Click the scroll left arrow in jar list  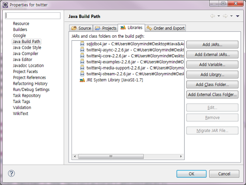[75, 156]
